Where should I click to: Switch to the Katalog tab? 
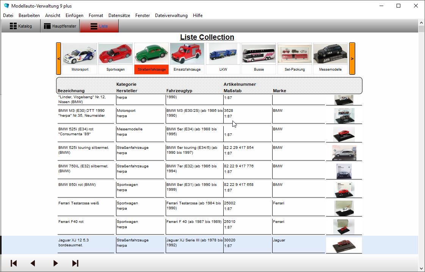pyautogui.click(x=21, y=26)
